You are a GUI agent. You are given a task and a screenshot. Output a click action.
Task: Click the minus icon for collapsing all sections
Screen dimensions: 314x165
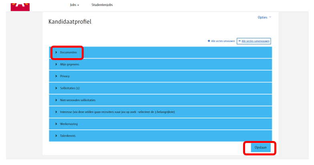[240, 41]
